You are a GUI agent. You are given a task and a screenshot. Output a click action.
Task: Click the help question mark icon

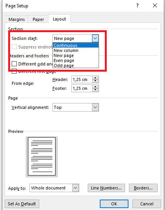[x=137, y=6]
